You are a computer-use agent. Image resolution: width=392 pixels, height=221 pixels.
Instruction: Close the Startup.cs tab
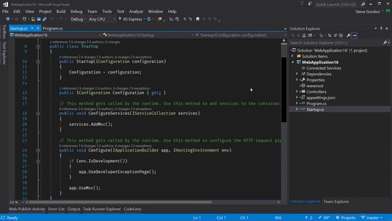[38, 28]
